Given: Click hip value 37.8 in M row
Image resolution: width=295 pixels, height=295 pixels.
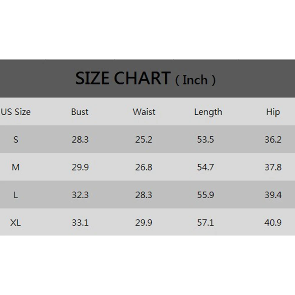Looking at the screenshot, I should pyautogui.click(x=273, y=167).
